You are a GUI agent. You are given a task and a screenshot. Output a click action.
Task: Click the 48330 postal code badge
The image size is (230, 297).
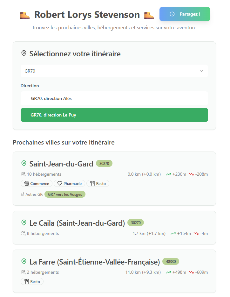tap(171, 262)
